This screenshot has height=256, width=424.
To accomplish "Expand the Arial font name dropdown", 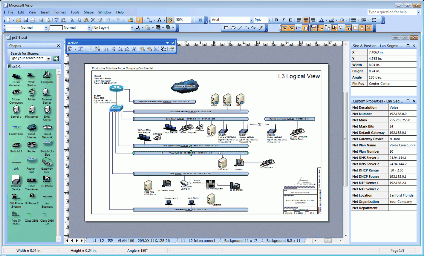I will [x=251, y=20].
